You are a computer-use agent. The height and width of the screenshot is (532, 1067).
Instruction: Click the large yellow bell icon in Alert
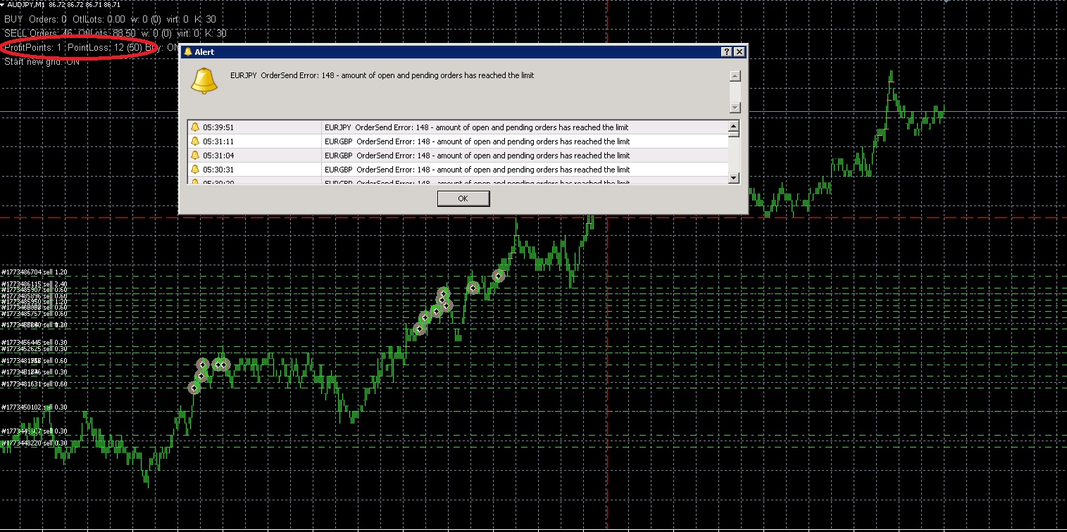tap(204, 81)
